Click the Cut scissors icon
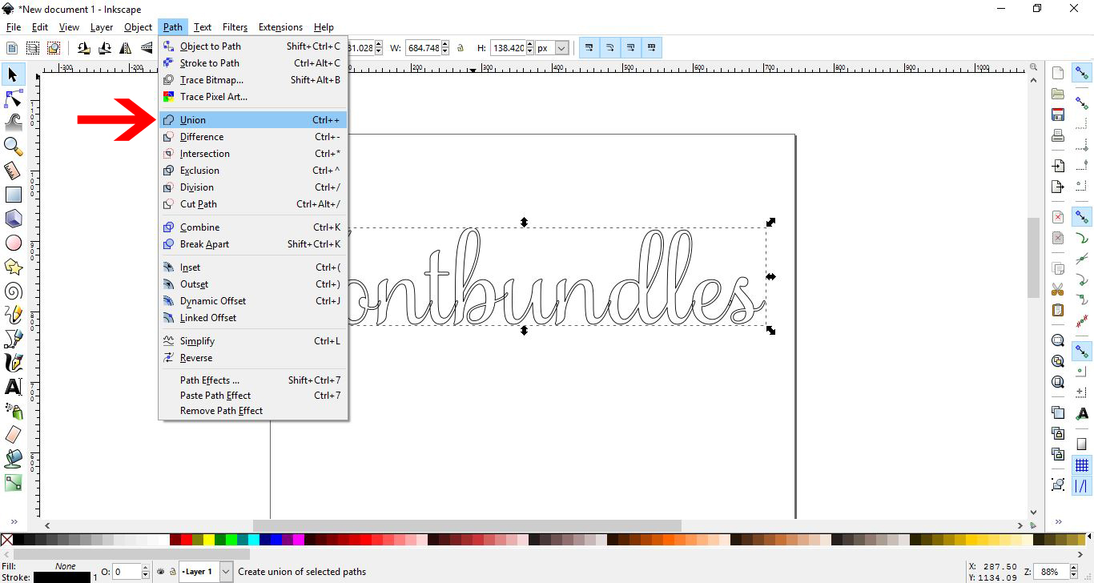 point(1058,289)
